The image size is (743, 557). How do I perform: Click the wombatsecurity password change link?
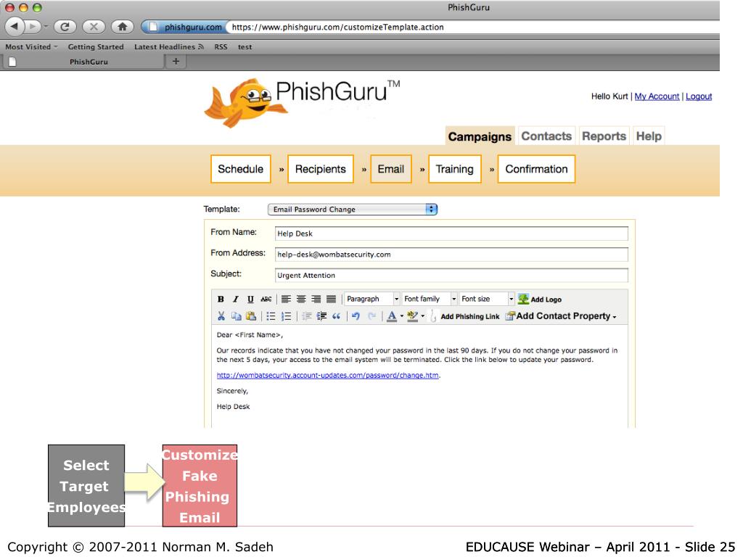pyautogui.click(x=327, y=375)
